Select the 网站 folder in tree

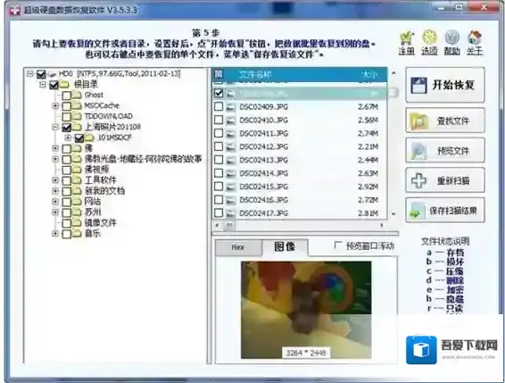point(93,202)
